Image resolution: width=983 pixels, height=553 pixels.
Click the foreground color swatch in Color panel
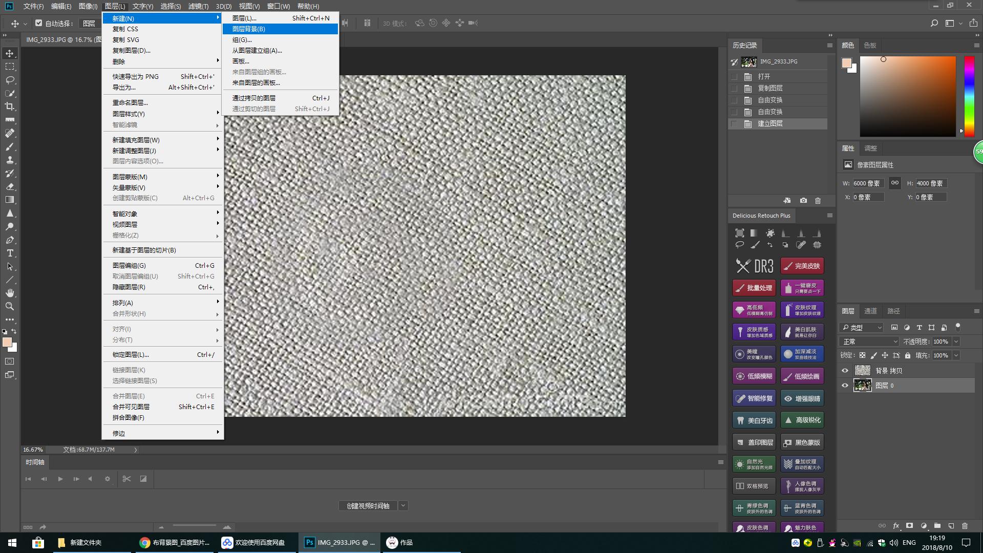[846, 63]
